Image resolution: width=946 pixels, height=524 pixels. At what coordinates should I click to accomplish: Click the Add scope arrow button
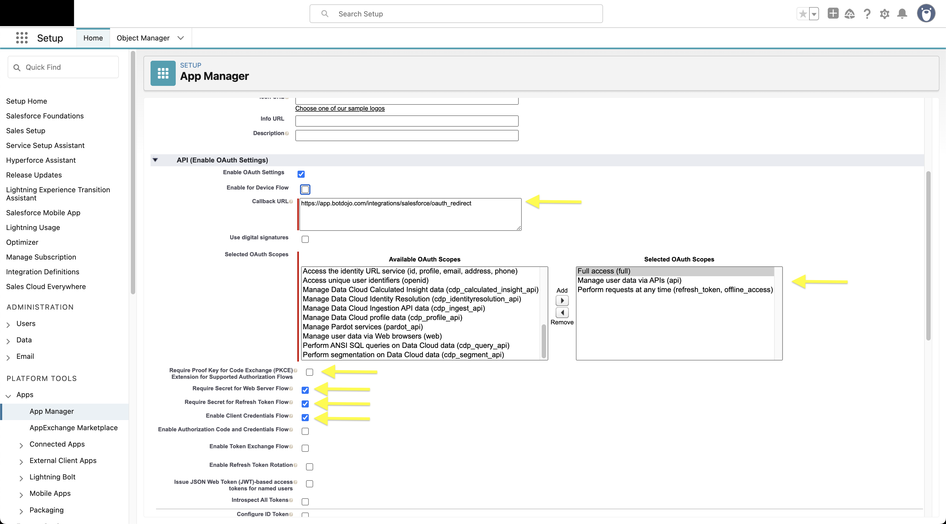[x=562, y=301]
